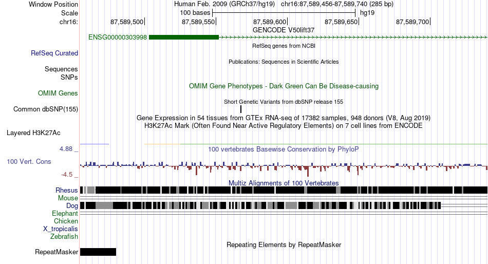Click Short Genetic Variants from dbSNP title

point(284,102)
